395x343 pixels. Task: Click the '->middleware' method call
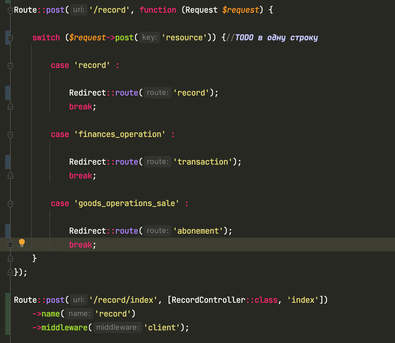(60, 328)
